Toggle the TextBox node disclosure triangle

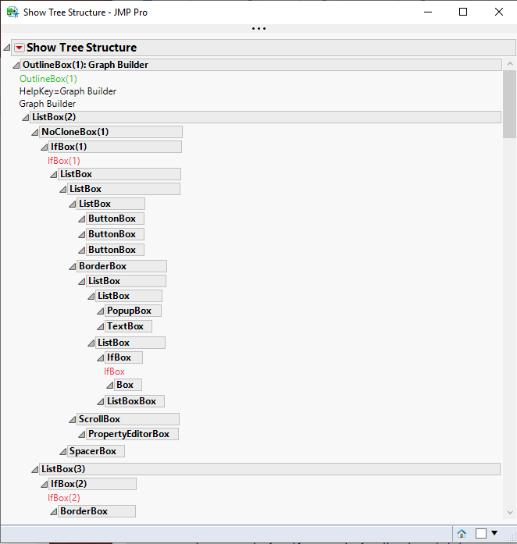[100, 326]
